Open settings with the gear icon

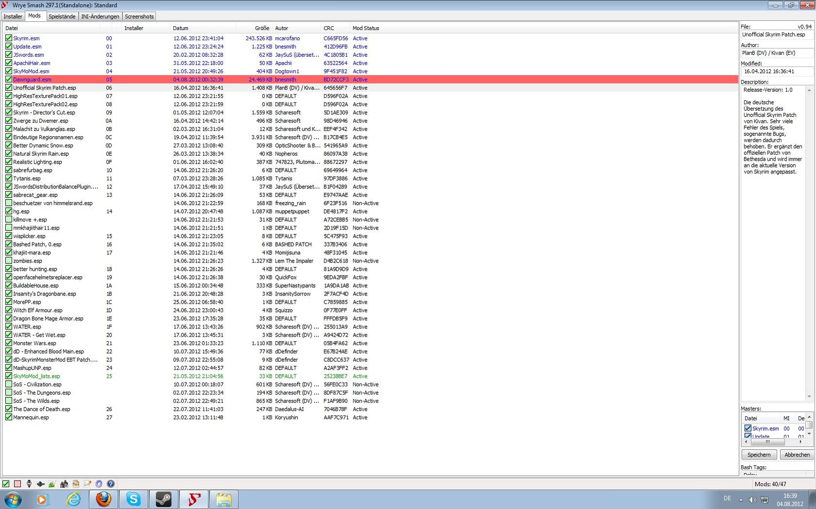(x=99, y=484)
